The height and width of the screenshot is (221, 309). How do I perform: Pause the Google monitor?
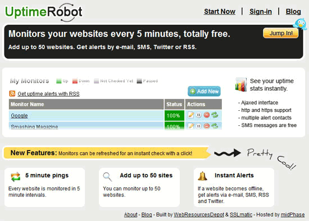tap(199, 115)
